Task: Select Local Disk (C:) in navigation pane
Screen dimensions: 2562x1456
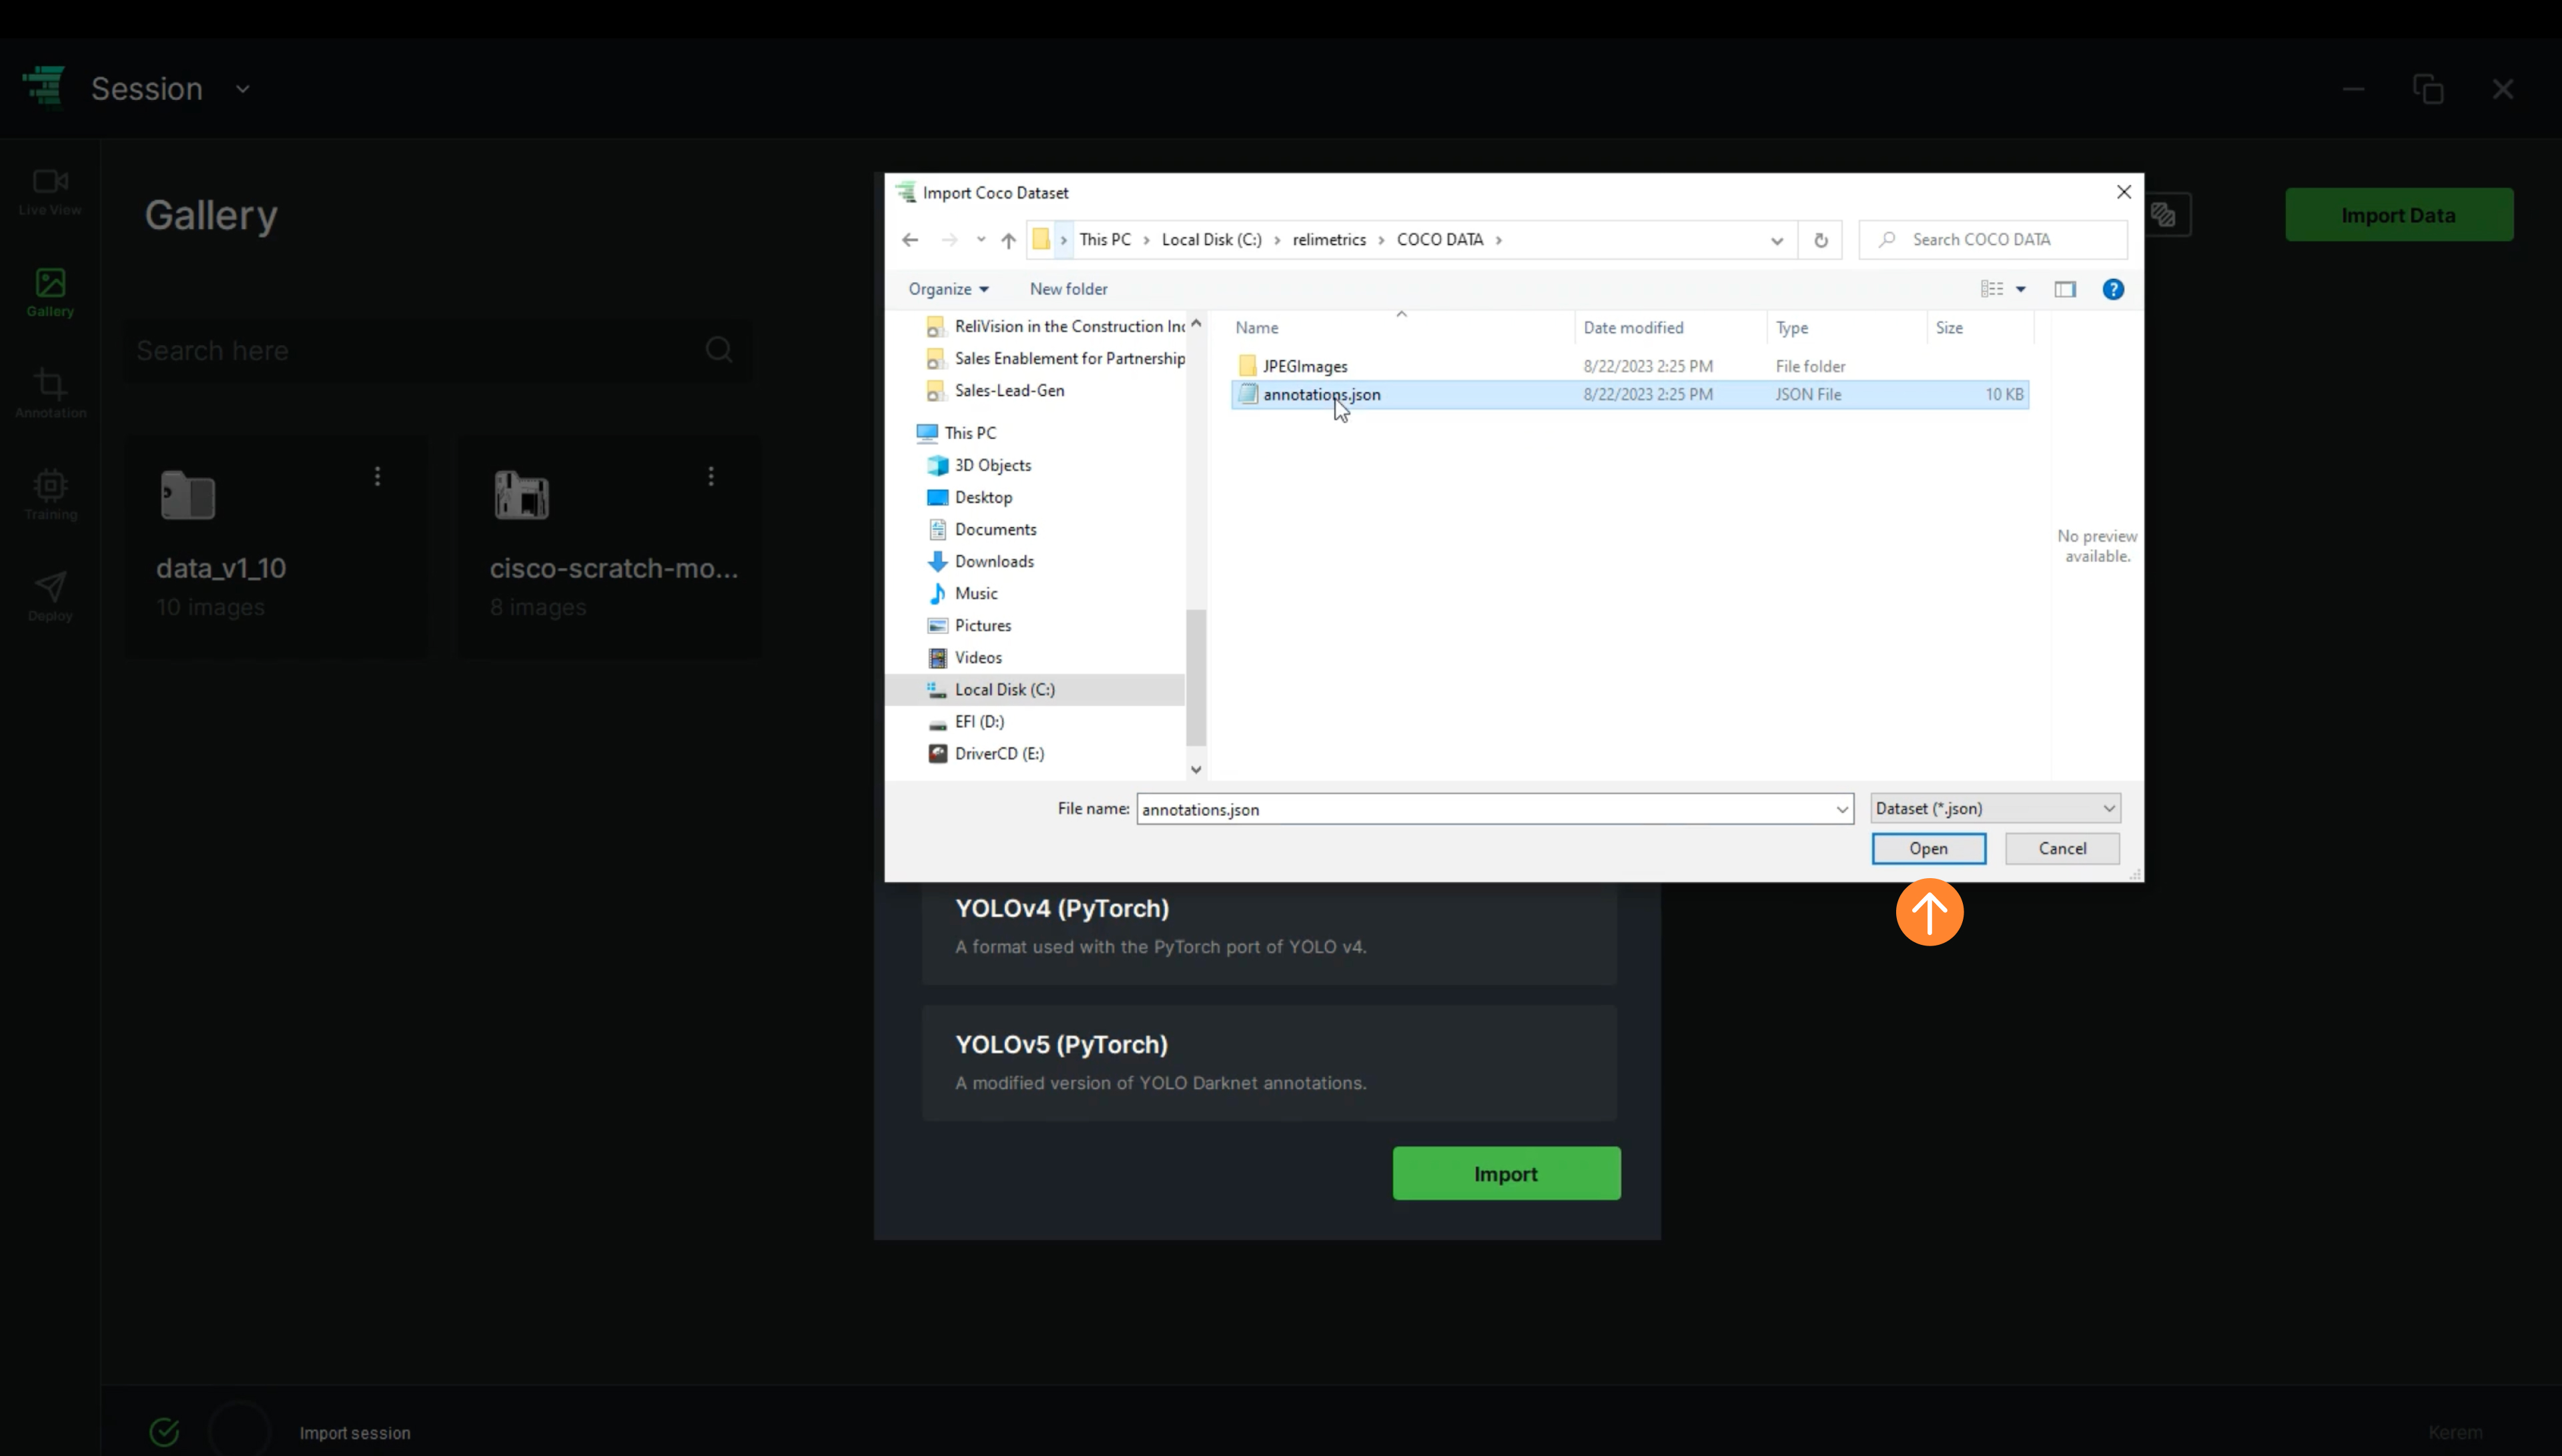Action: click(x=1035, y=689)
